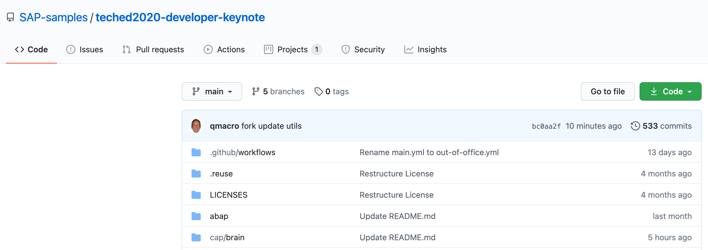708x250 pixels.
Task: Click the Actions play icon
Action: click(208, 49)
